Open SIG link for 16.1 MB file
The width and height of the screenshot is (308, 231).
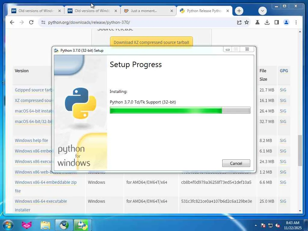click(x=283, y=100)
